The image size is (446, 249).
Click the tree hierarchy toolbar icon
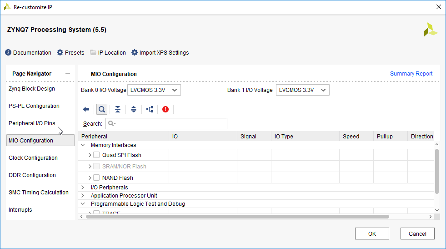(150, 109)
